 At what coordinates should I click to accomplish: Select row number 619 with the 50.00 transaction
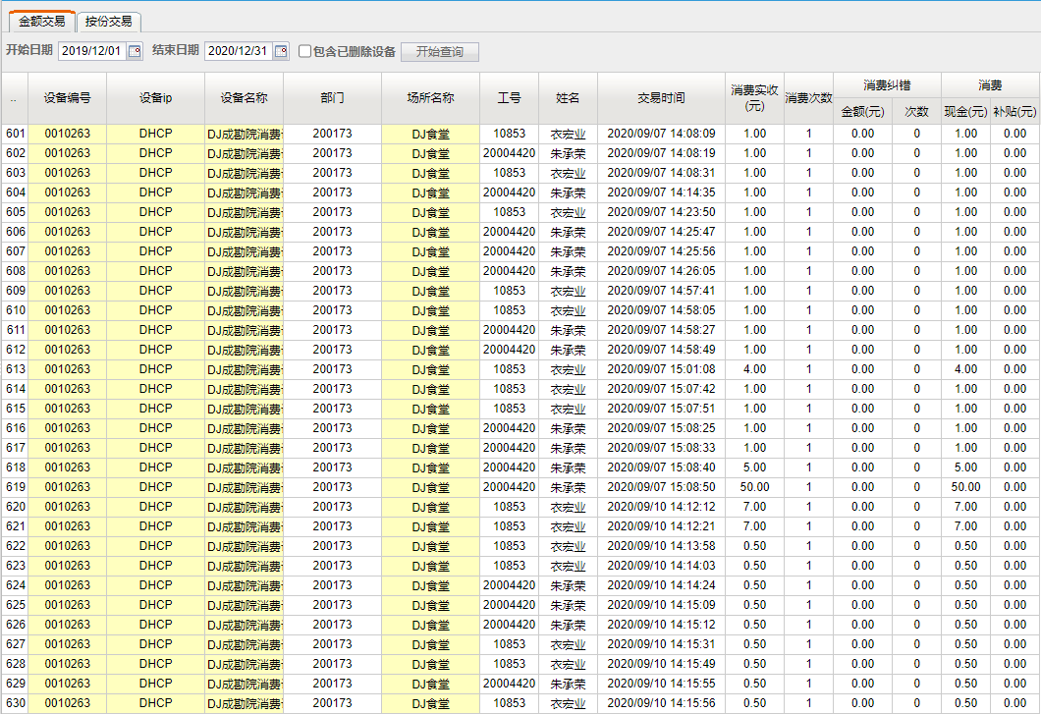(15, 487)
